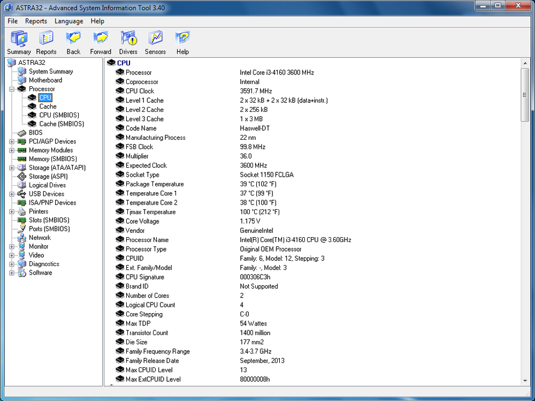This screenshot has width=535, height=401.
Task: Click the scroll-down arrow of details pane
Action: tap(525, 381)
